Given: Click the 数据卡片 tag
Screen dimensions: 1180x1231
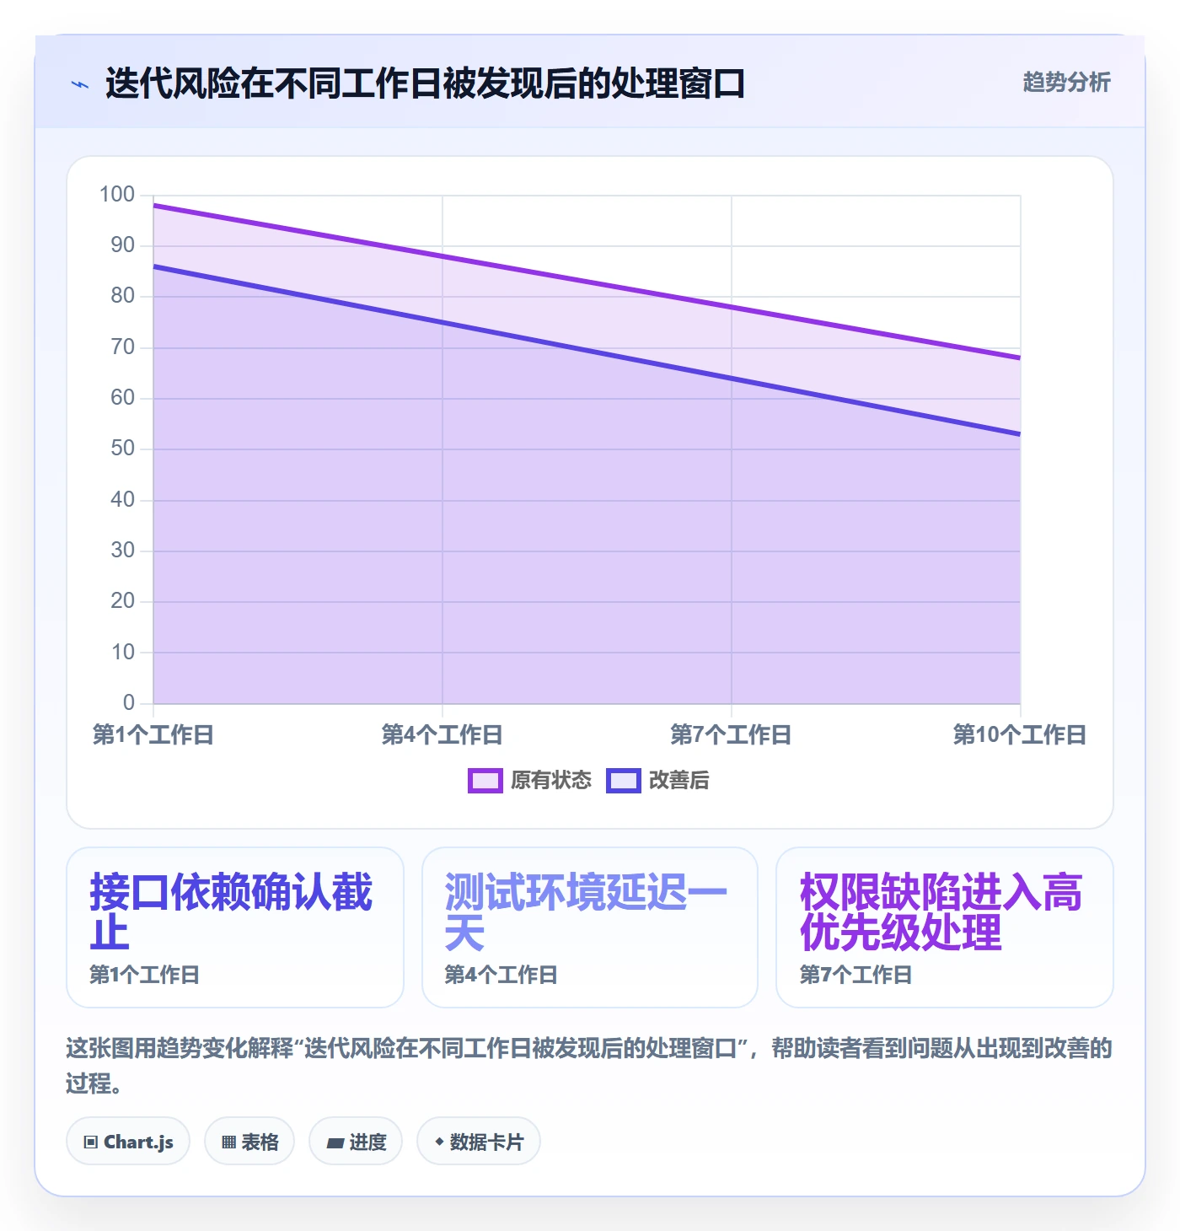Looking at the screenshot, I should [x=479, y=1142].
